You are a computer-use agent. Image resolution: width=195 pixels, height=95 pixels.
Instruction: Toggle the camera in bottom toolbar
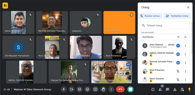tap(72, 89)
